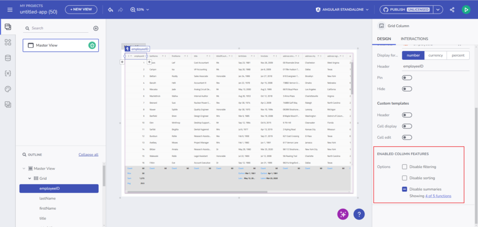Open the Theme palette sidebar icon
Viewport: 478px width, 227px height.
[8, 89]
